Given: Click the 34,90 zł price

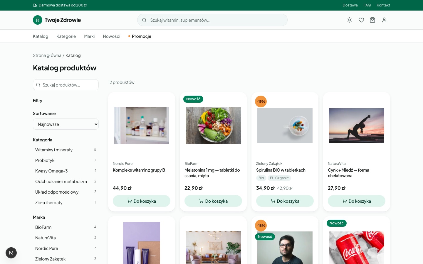Looking at the screenshot, I should (265, 188).
